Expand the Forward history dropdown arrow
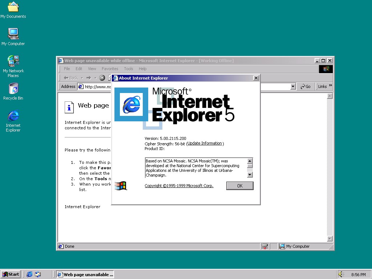 coord(96,78)
